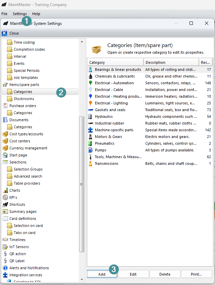Viewport: 215px width, 285px height.
Task: Open the Time coding settings
Action: 24,42
